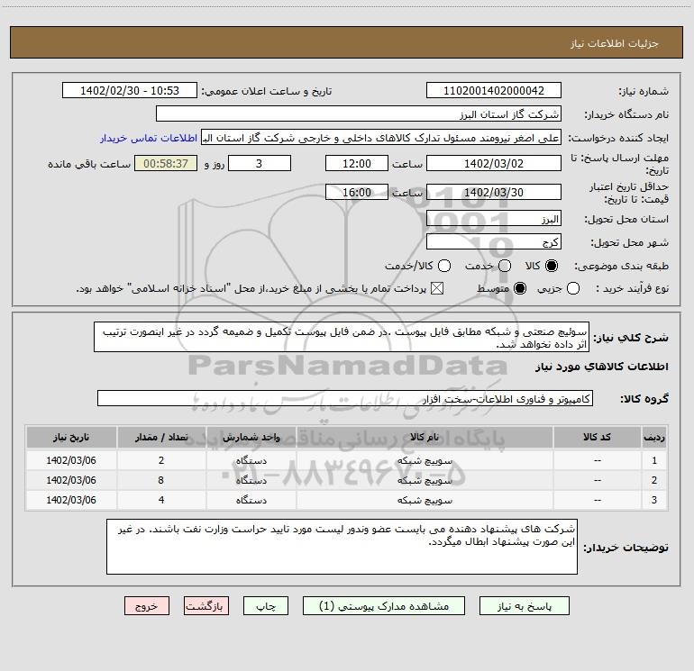Click دستگاه unit in row 2
The image size is (694, 671).
click(x=251, y=480)
